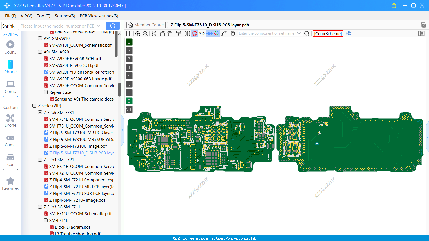Collapse the Repair Case node
This screenshot has width=429, height=241.
coord(46,92)
